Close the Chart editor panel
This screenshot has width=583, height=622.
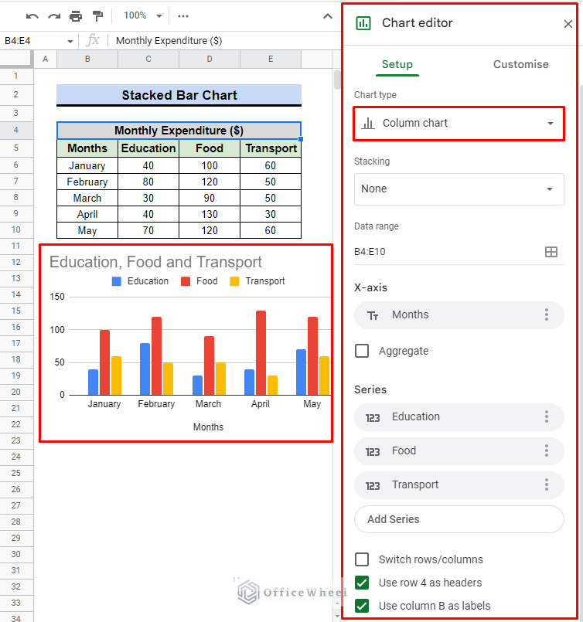568,24
